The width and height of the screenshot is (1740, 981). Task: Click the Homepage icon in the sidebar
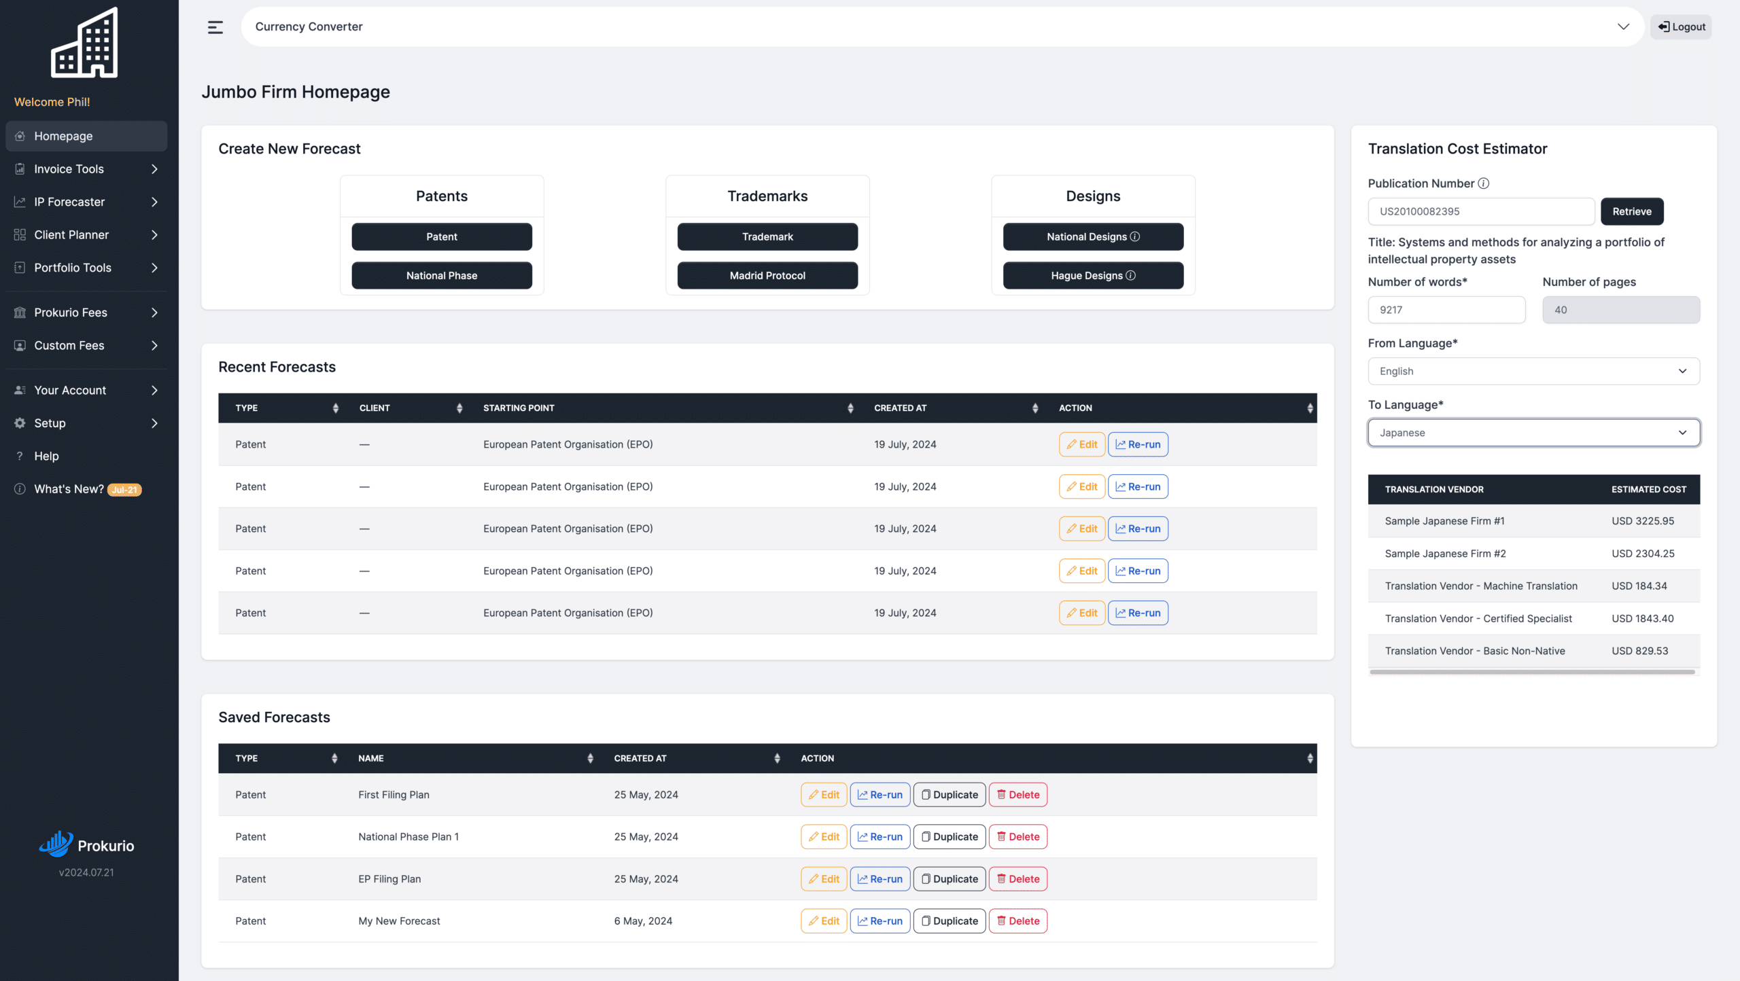(x=20, y=136)
